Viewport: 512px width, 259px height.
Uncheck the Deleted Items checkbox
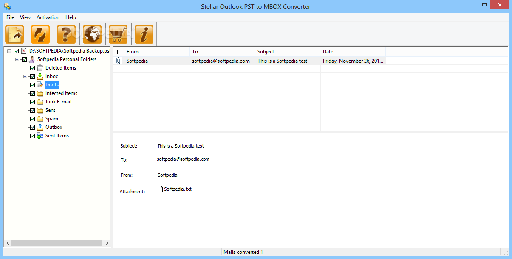point(32,68)
